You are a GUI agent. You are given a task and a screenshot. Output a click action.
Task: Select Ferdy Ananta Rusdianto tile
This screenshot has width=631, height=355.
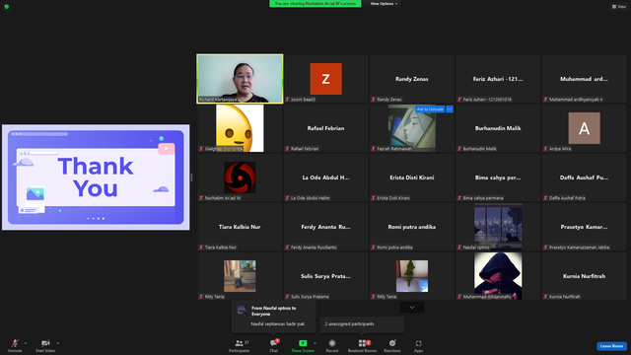coord(326,227)
